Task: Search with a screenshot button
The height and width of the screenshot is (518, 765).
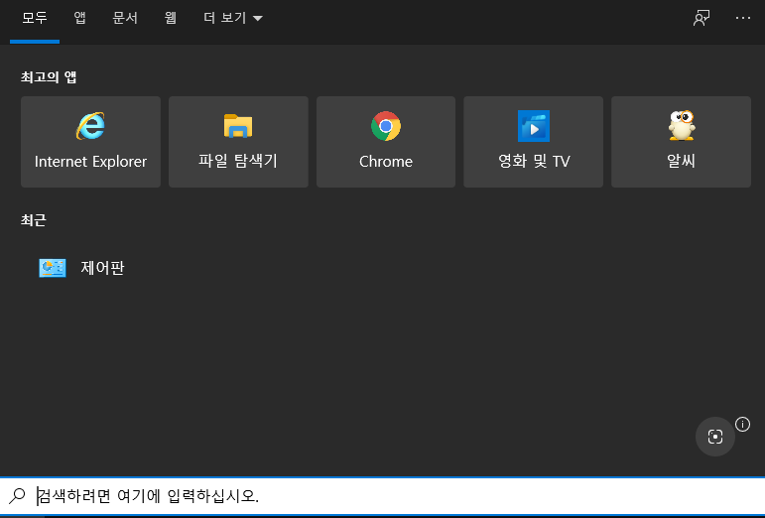Action: click(x=714, y=437)
